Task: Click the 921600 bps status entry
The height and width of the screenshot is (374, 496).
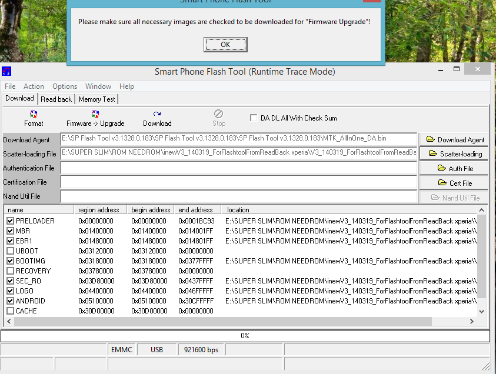Action: click(x=201, y=350)
